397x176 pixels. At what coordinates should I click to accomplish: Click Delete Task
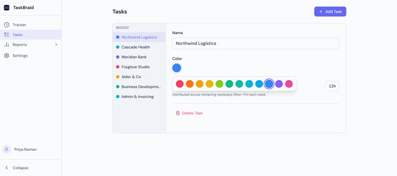pyautogui.click(x=189, y=113)
